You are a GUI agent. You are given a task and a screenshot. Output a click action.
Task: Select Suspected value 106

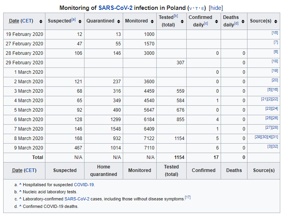pos(78,53)
